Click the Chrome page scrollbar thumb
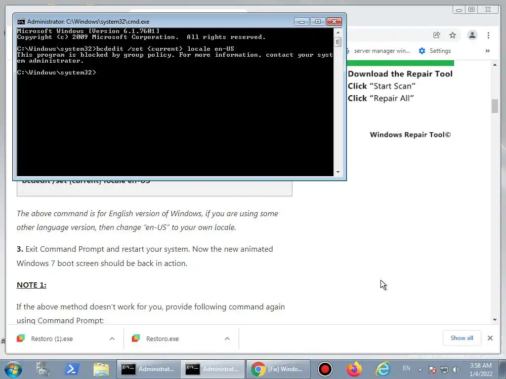 tap(495, 106)
